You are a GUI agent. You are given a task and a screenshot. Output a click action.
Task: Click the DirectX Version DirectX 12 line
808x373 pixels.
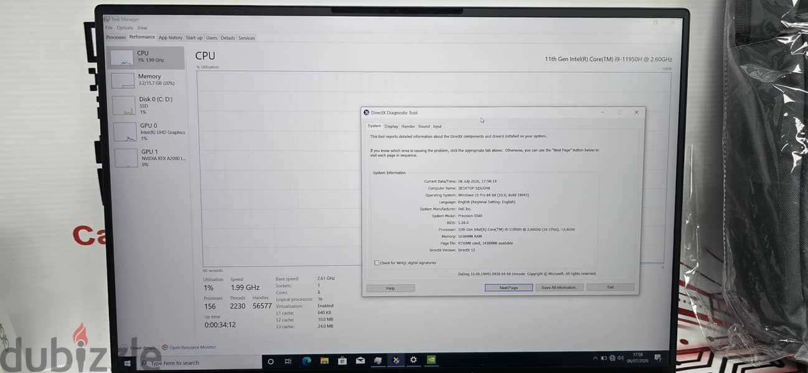[x=452, y=250]
